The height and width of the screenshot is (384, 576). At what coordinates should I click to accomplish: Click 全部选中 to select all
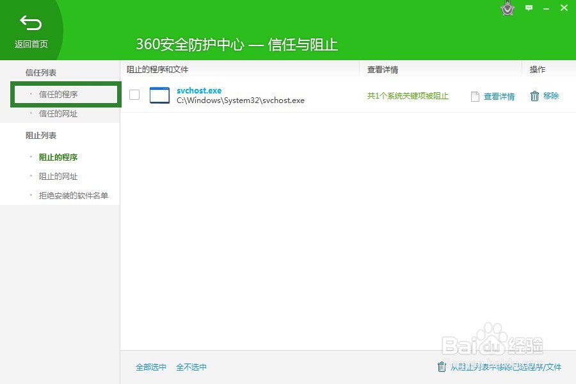click(x=151, y=367)
